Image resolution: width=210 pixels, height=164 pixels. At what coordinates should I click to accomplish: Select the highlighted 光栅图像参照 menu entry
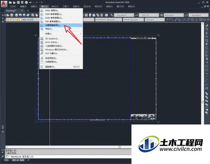tap(61, 25)
